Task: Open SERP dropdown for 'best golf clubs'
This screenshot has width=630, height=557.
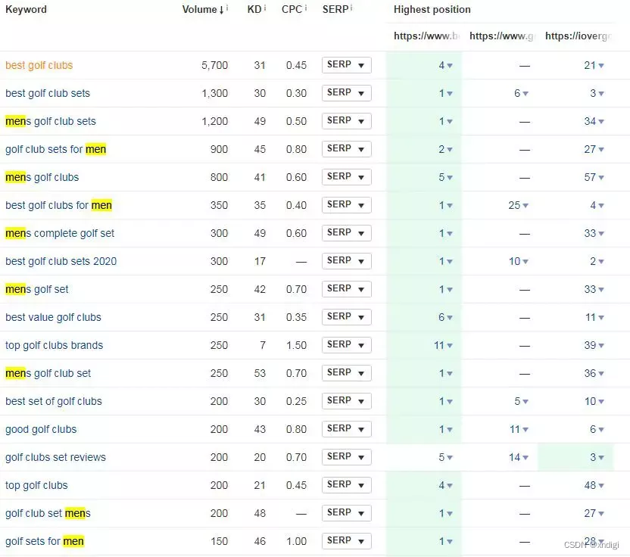Action: (347, 65)
